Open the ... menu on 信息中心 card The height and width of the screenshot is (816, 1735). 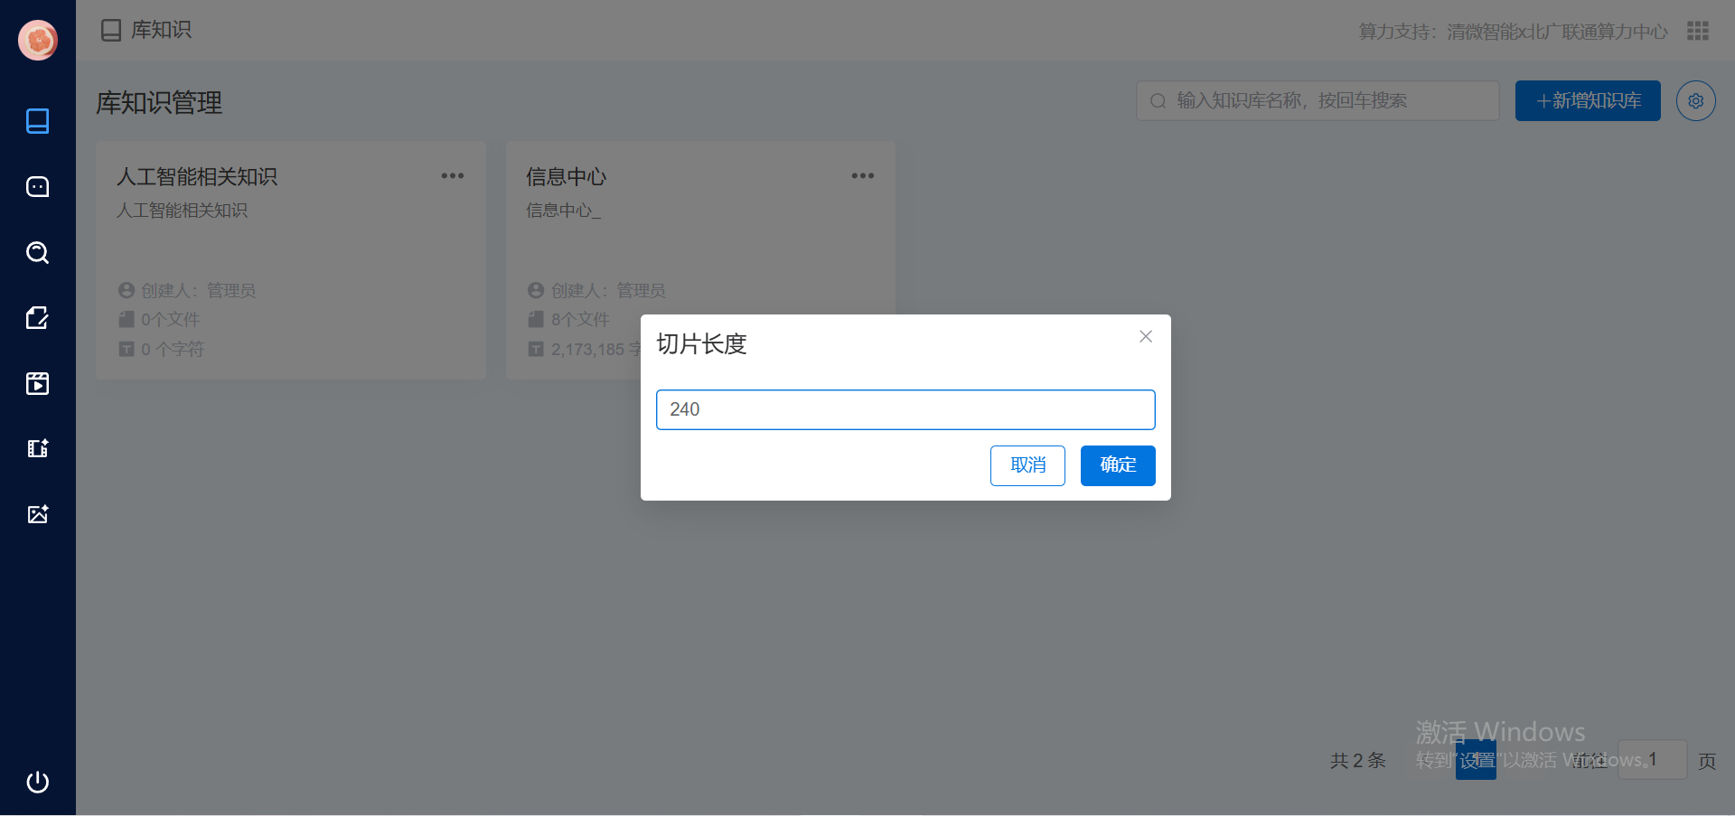862,175
